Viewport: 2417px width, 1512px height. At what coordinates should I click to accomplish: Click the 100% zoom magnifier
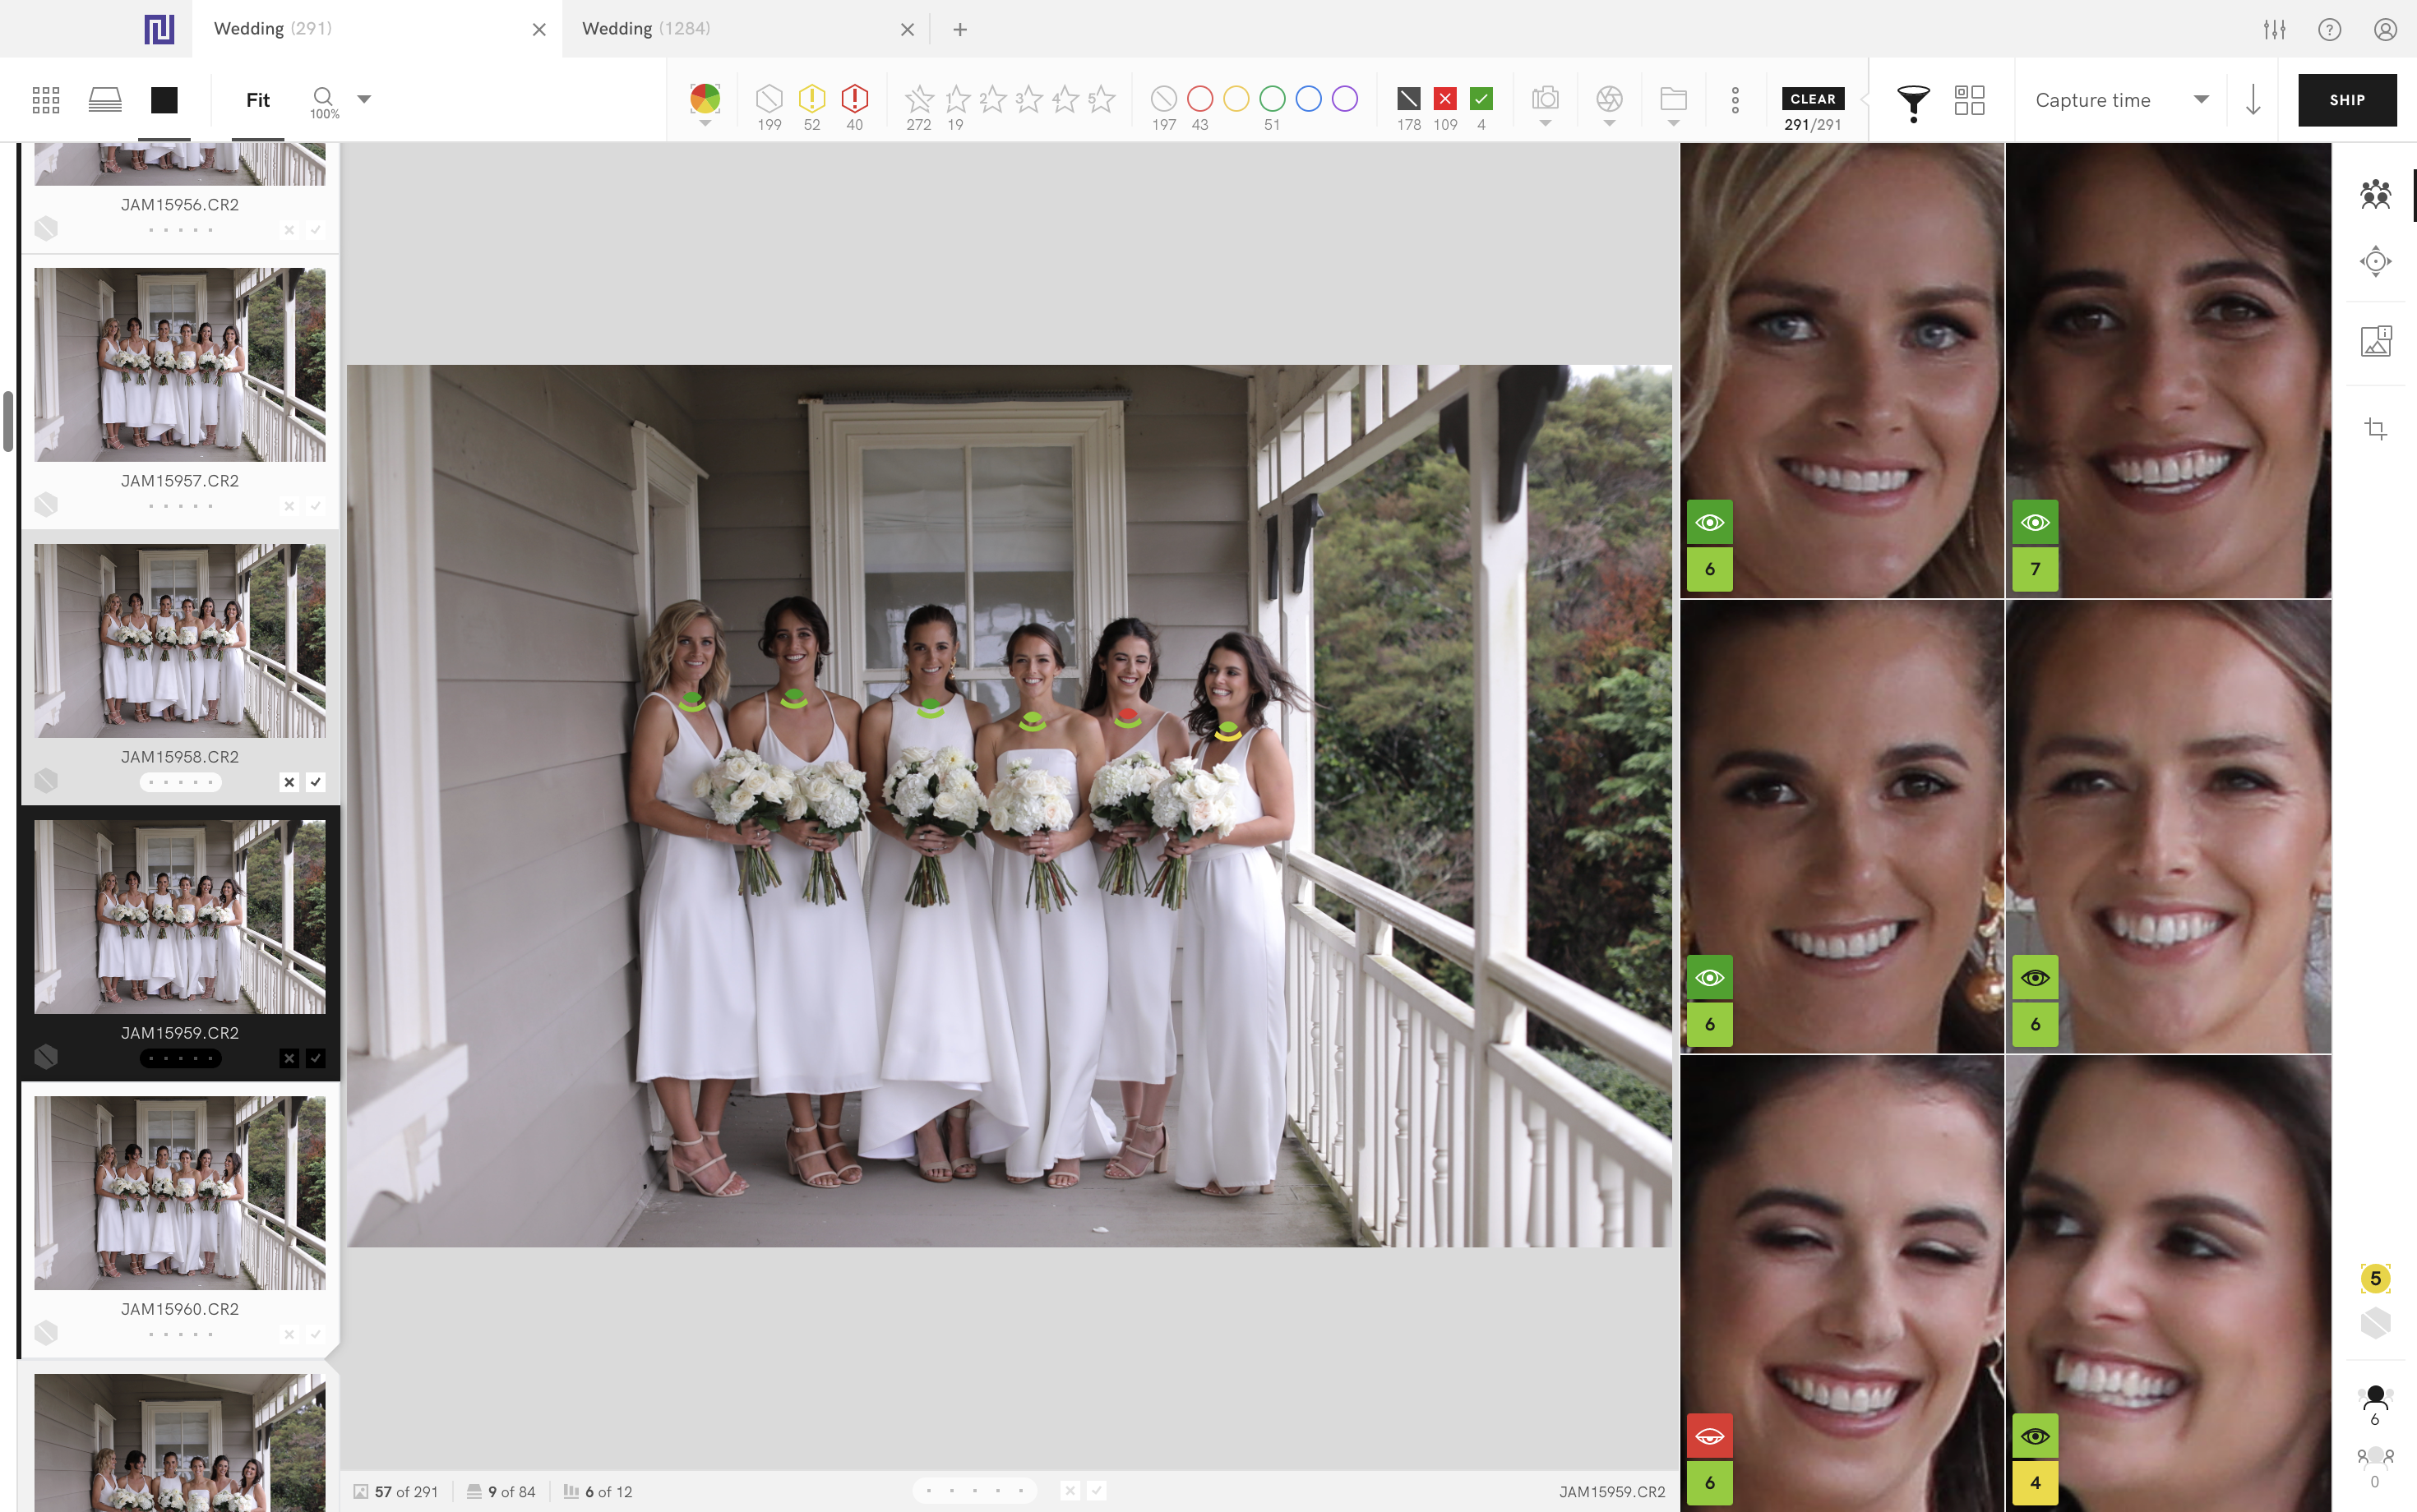[323, 102]
